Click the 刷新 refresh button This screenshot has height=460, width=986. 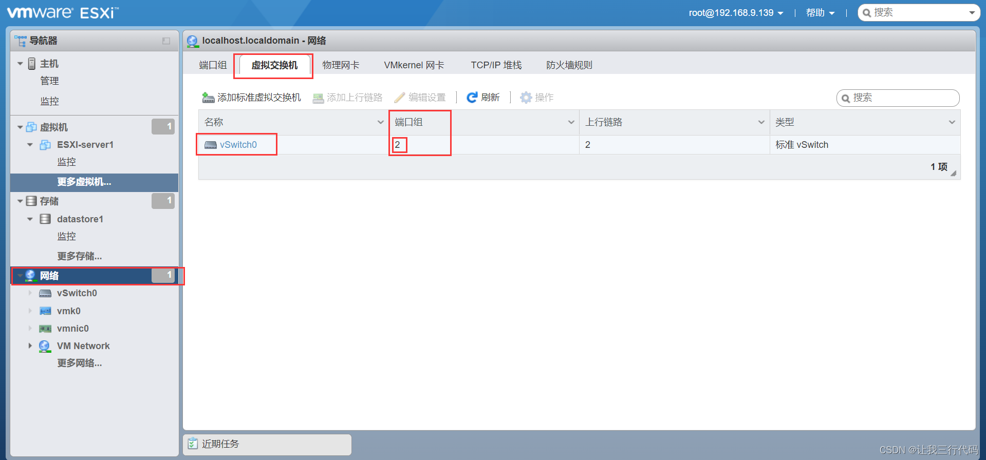pyautogui.click(x=483, y=98)
